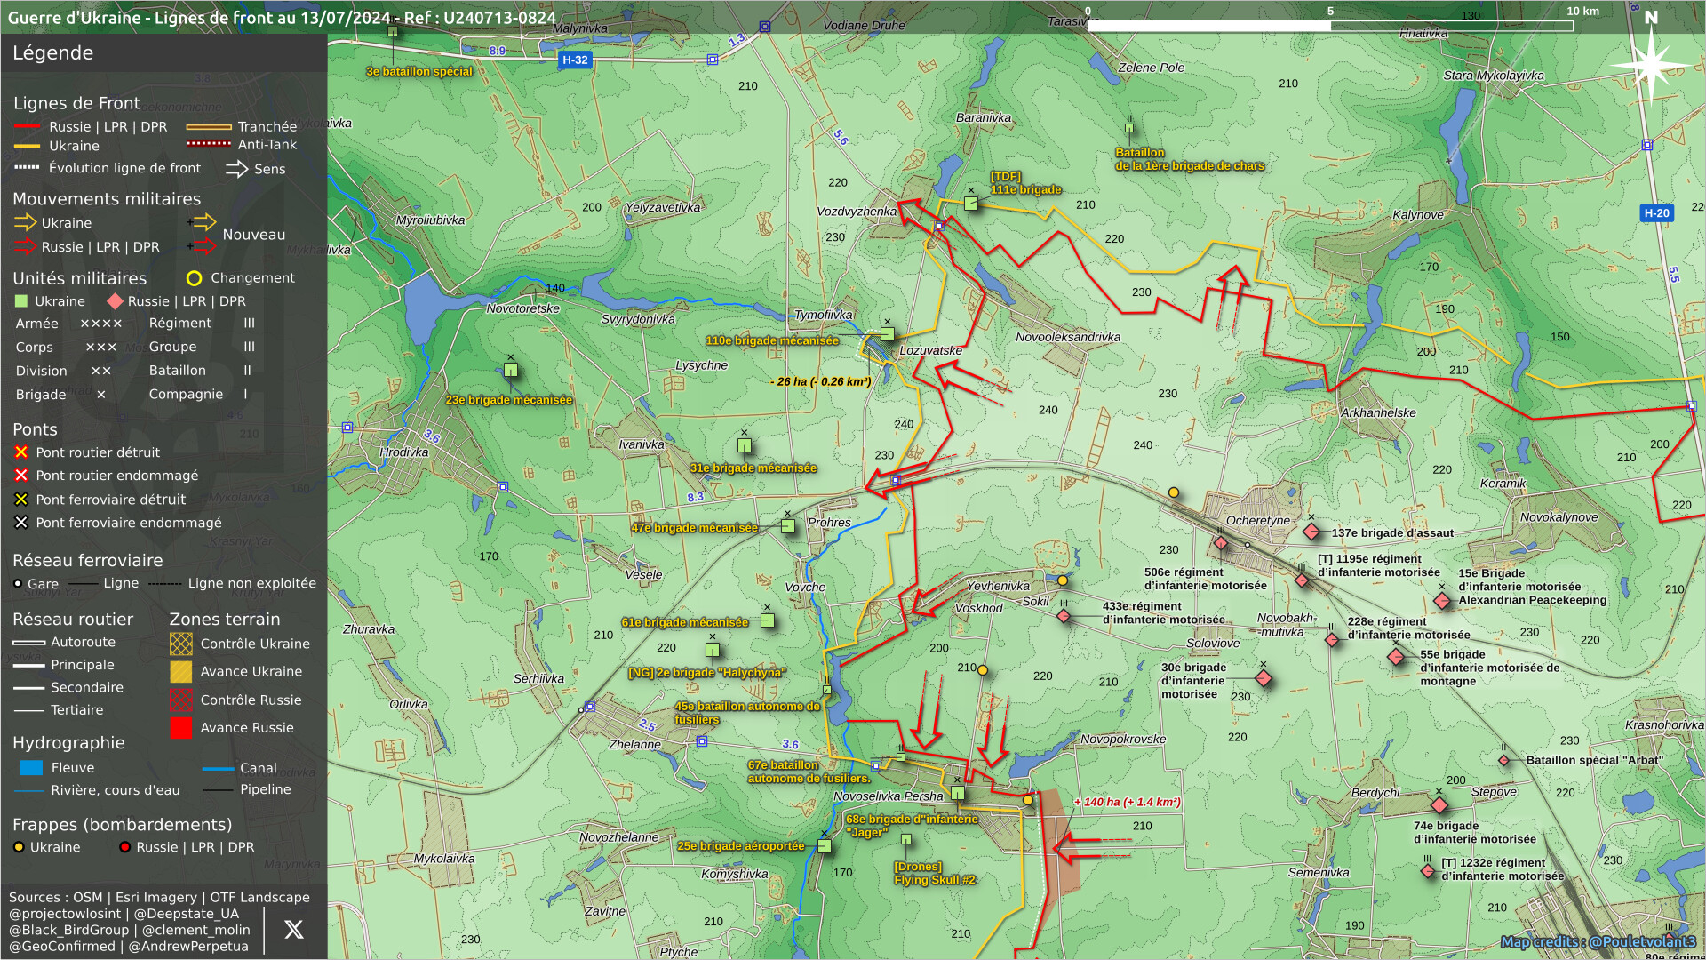
Task: Click the 47e brigade mécanisée label
Action: (x=694, y=528)
